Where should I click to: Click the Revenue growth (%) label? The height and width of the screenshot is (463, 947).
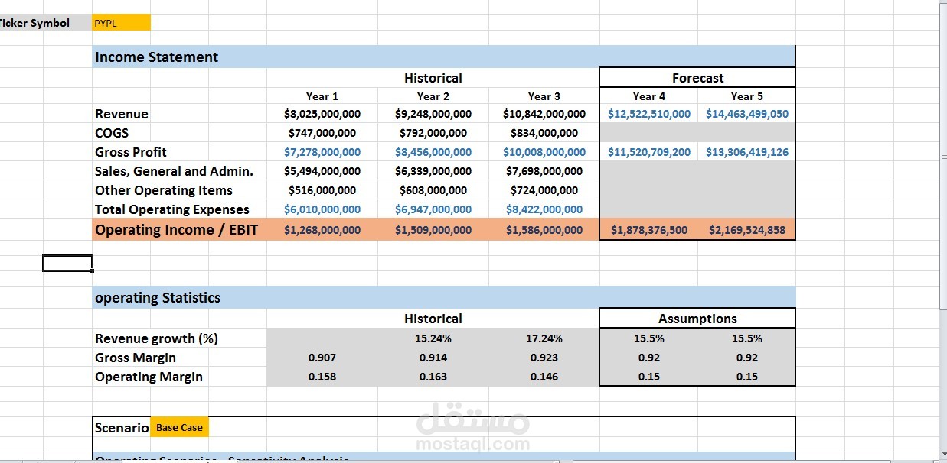click(x=156, y=338)
